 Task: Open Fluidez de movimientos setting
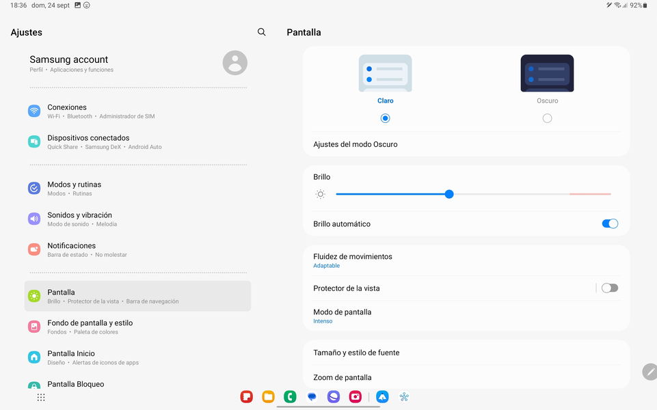(x=466, y=260)
